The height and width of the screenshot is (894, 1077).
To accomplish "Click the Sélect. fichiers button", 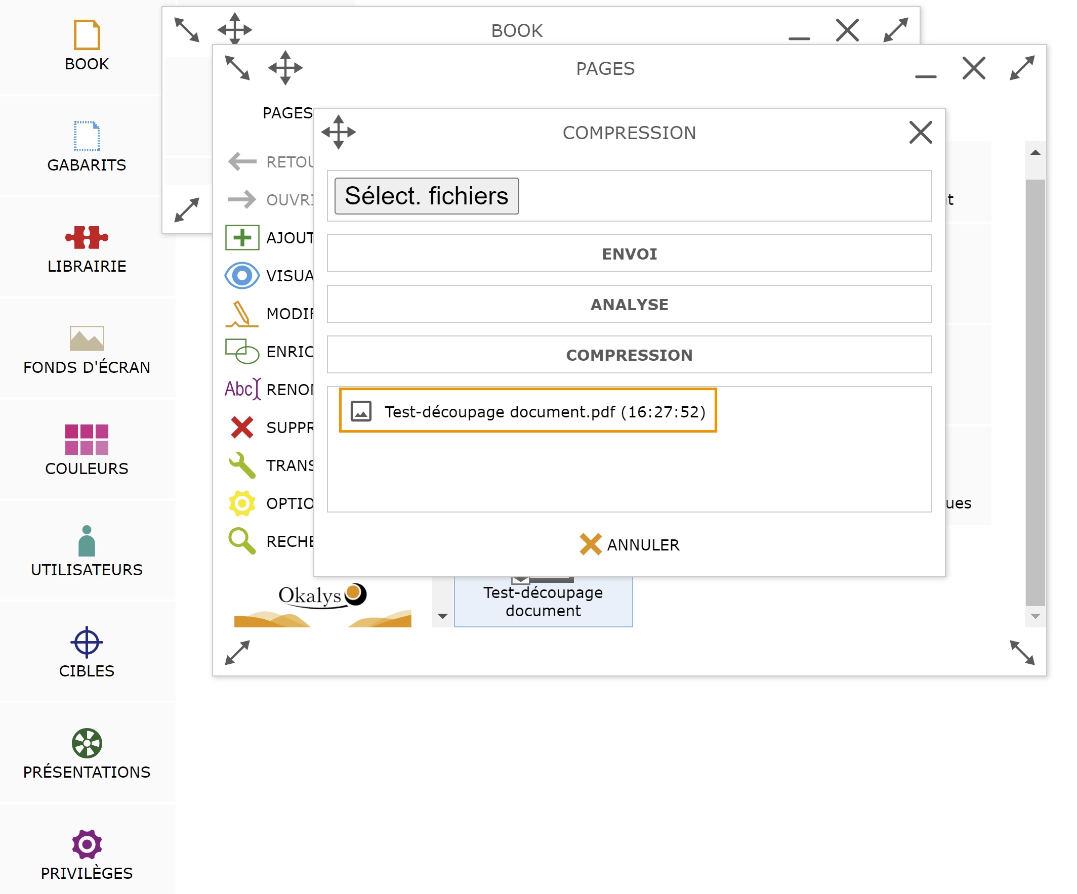I will (x=427, y=196).
